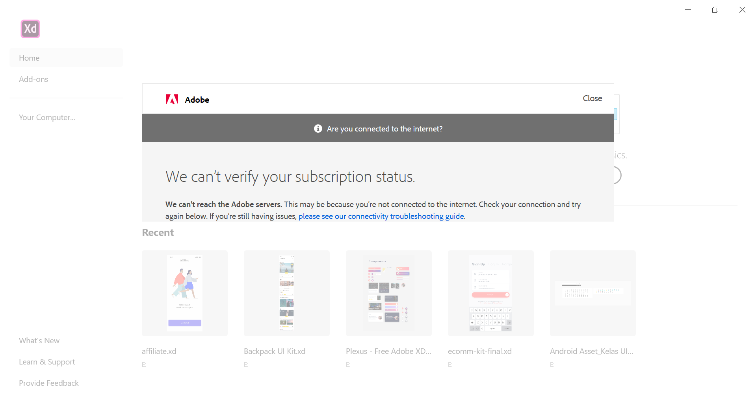756x396 pixels.
Task: Open the Plexus Free Adobe XD thumbnail
Action: [389, 293]
